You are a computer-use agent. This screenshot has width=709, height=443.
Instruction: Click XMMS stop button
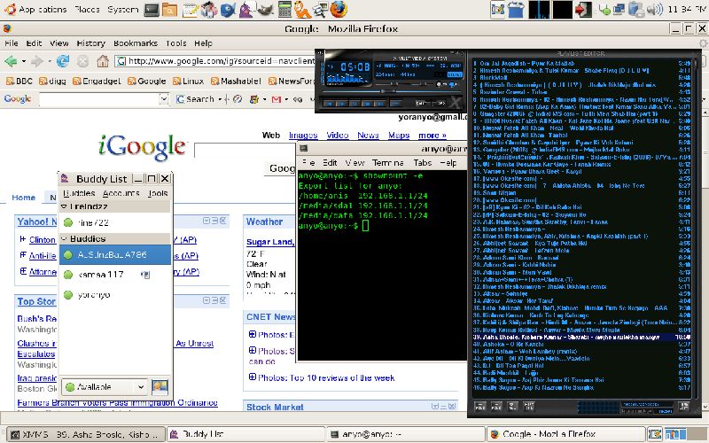tap(368, 104)
